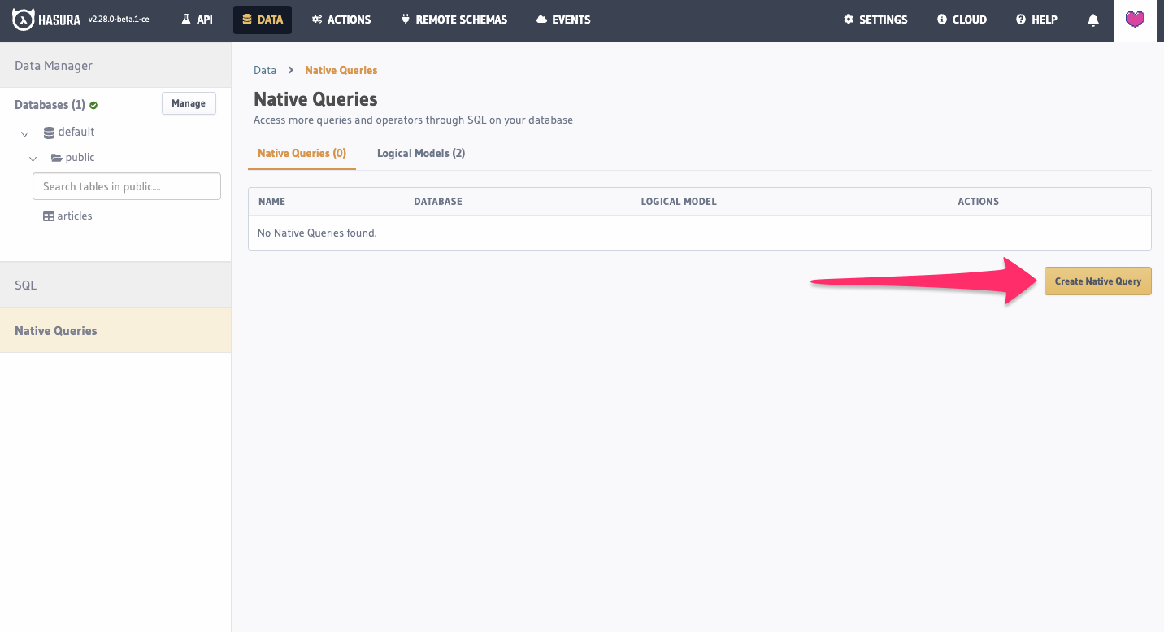Open the heart account avatar
This screenshot has height=632, width=1164.
coord(1135,20)
